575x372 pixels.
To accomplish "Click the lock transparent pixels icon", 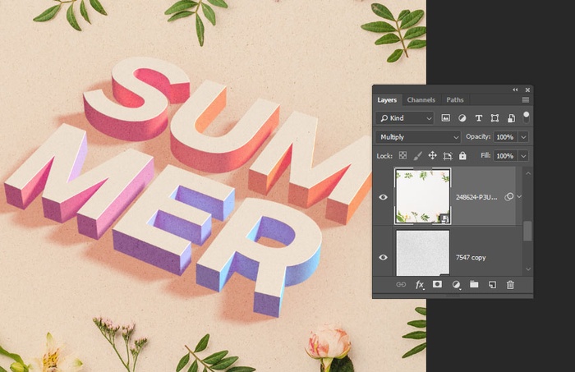I will coord(403,155).
